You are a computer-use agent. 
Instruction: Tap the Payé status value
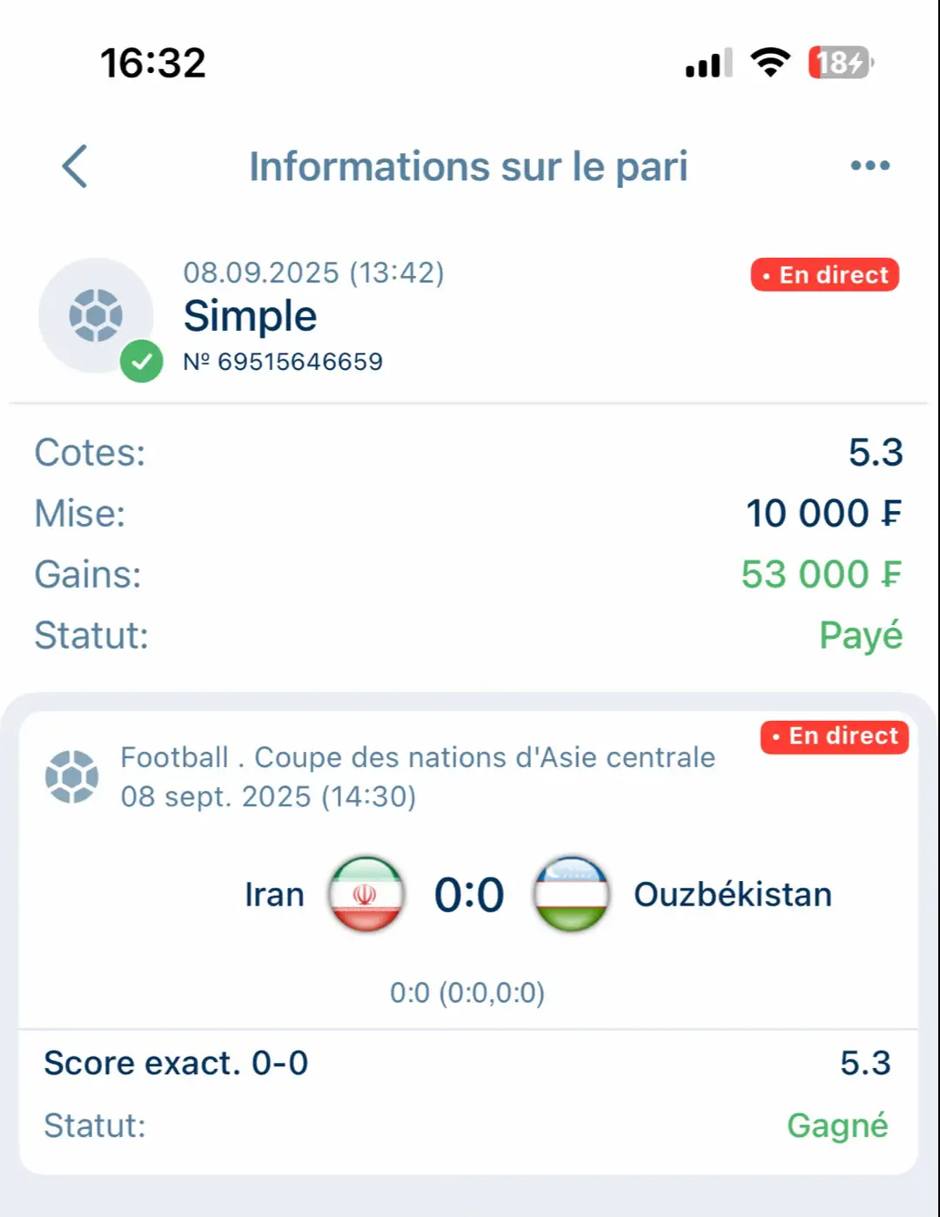point(861,635)
